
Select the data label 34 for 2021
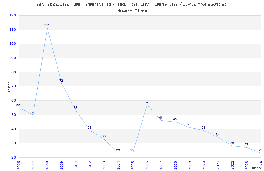coord(218,135)
